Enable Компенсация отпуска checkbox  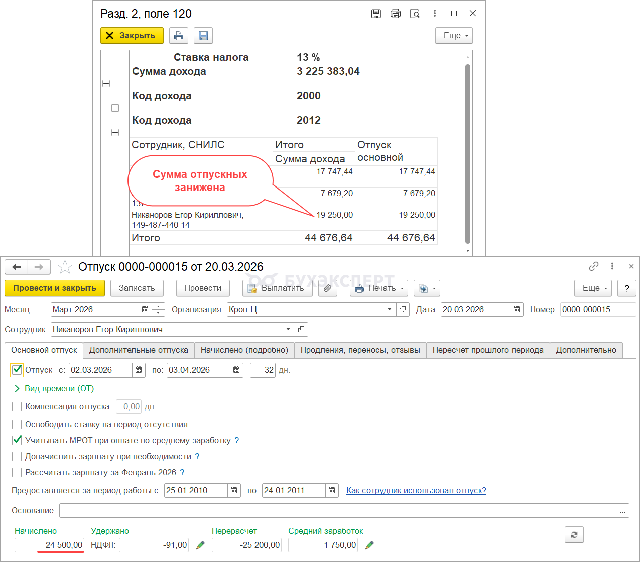point(17,406)
